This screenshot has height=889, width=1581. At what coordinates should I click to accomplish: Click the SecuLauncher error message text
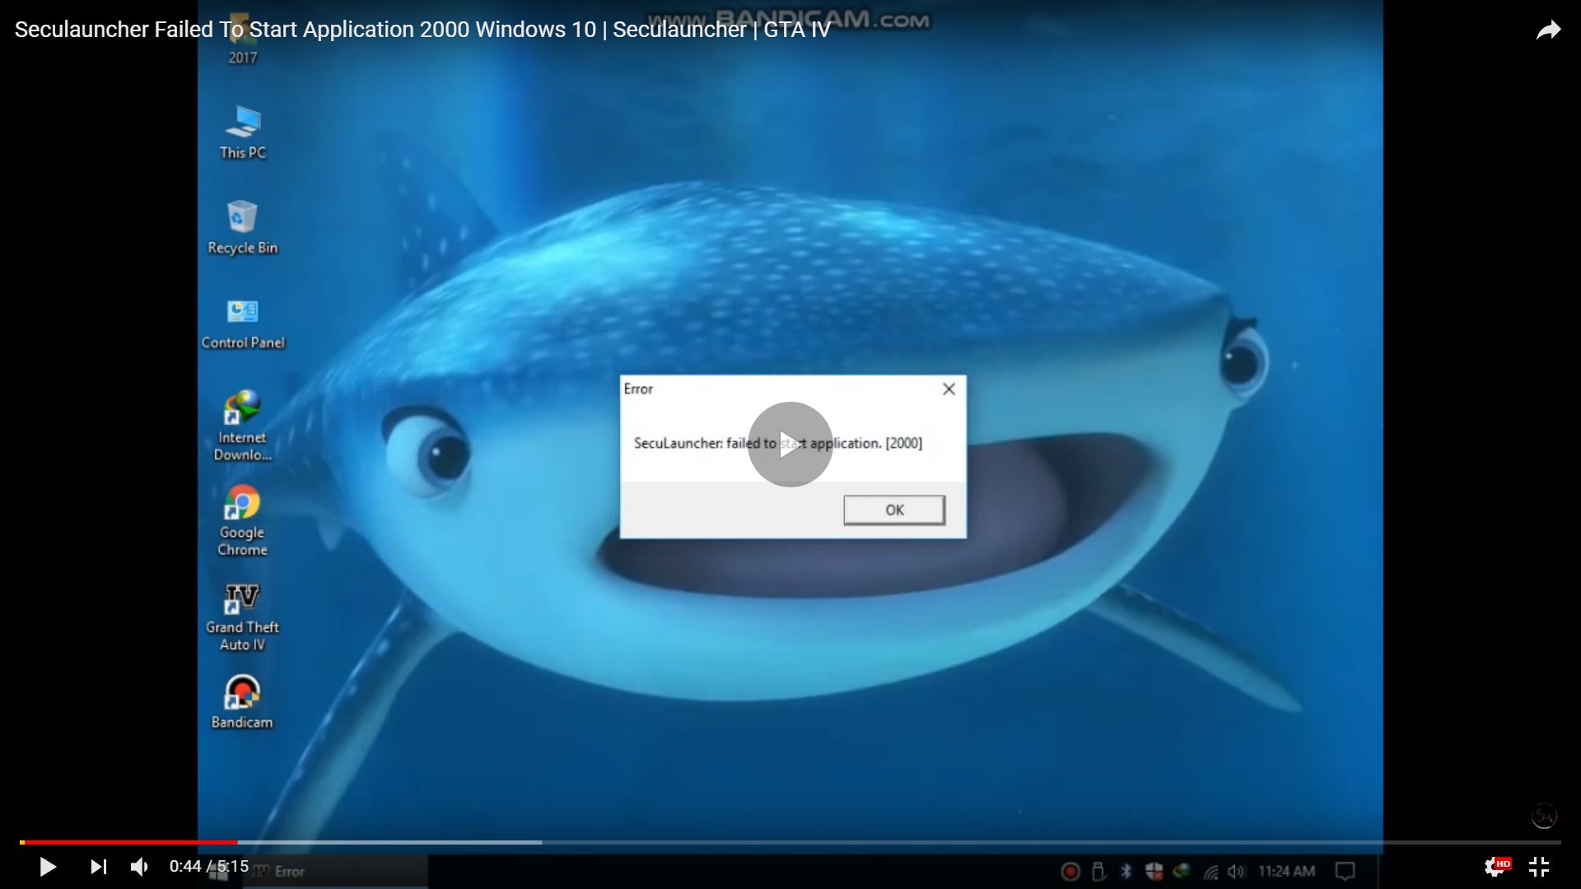coord(778,443)
